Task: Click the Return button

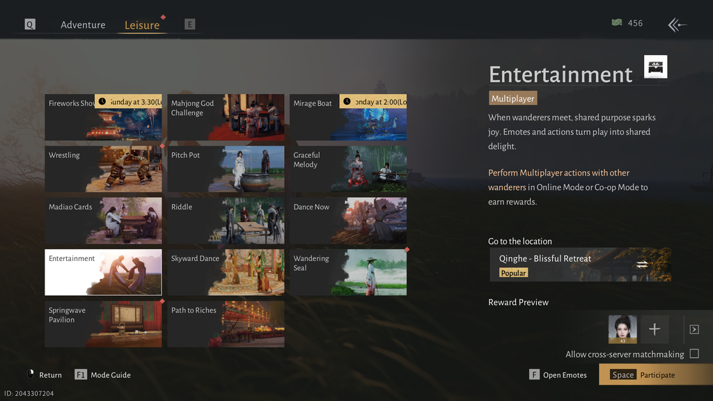Action: pyautogui.click(x=45, y=375)
